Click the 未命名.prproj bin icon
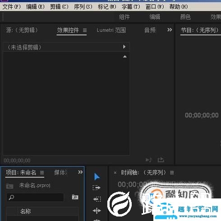 pyautogui.click(x=10, y=186)
